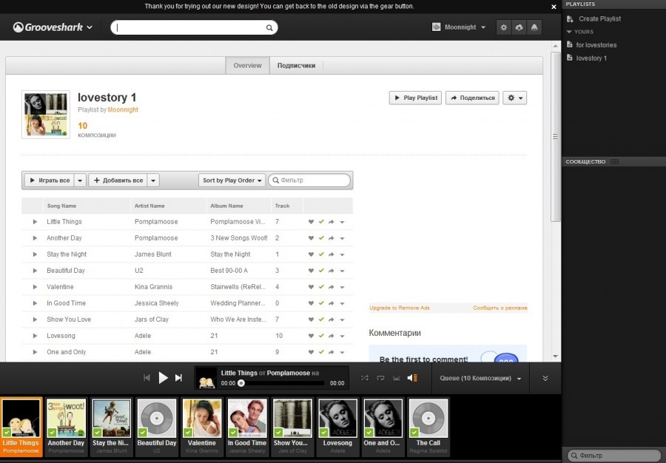Start playback with the big play button
This screenshot has width=666, height=463.
pyautogui.click(x=163, y=378)
